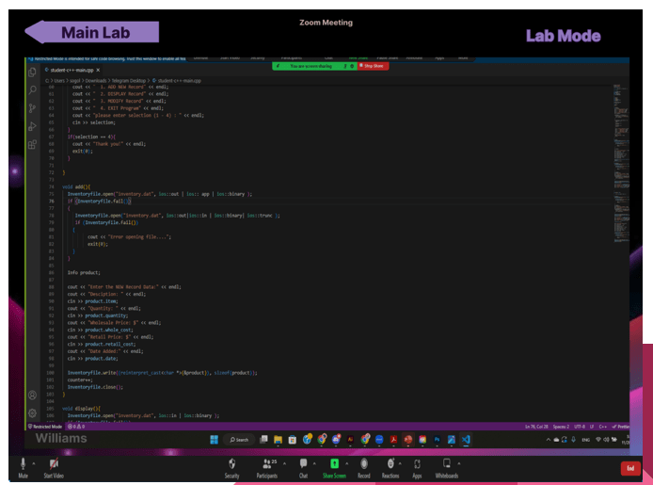This screenshot has width=653, height=485.
Task: Open Zoom Reactions
Action: point(390,464)
